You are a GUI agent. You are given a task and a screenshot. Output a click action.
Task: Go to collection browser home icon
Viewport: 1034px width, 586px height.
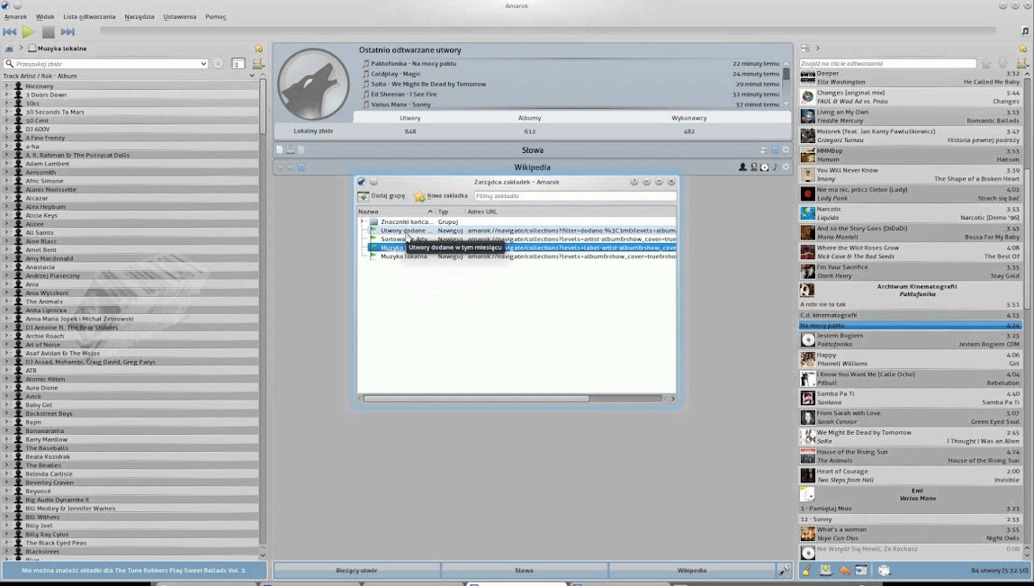(9, 49)
